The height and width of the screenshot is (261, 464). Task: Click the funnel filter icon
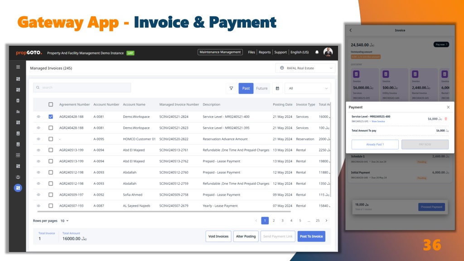[x=232, y=88]
